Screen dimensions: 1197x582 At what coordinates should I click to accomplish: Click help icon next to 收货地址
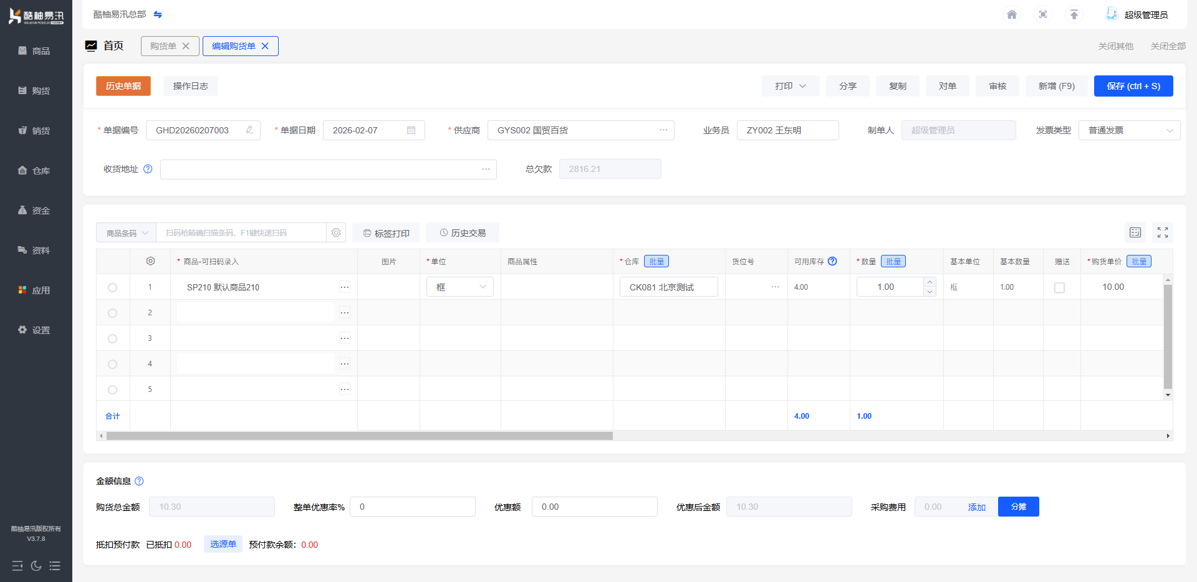pyautogui.click(x=148, y=169)
